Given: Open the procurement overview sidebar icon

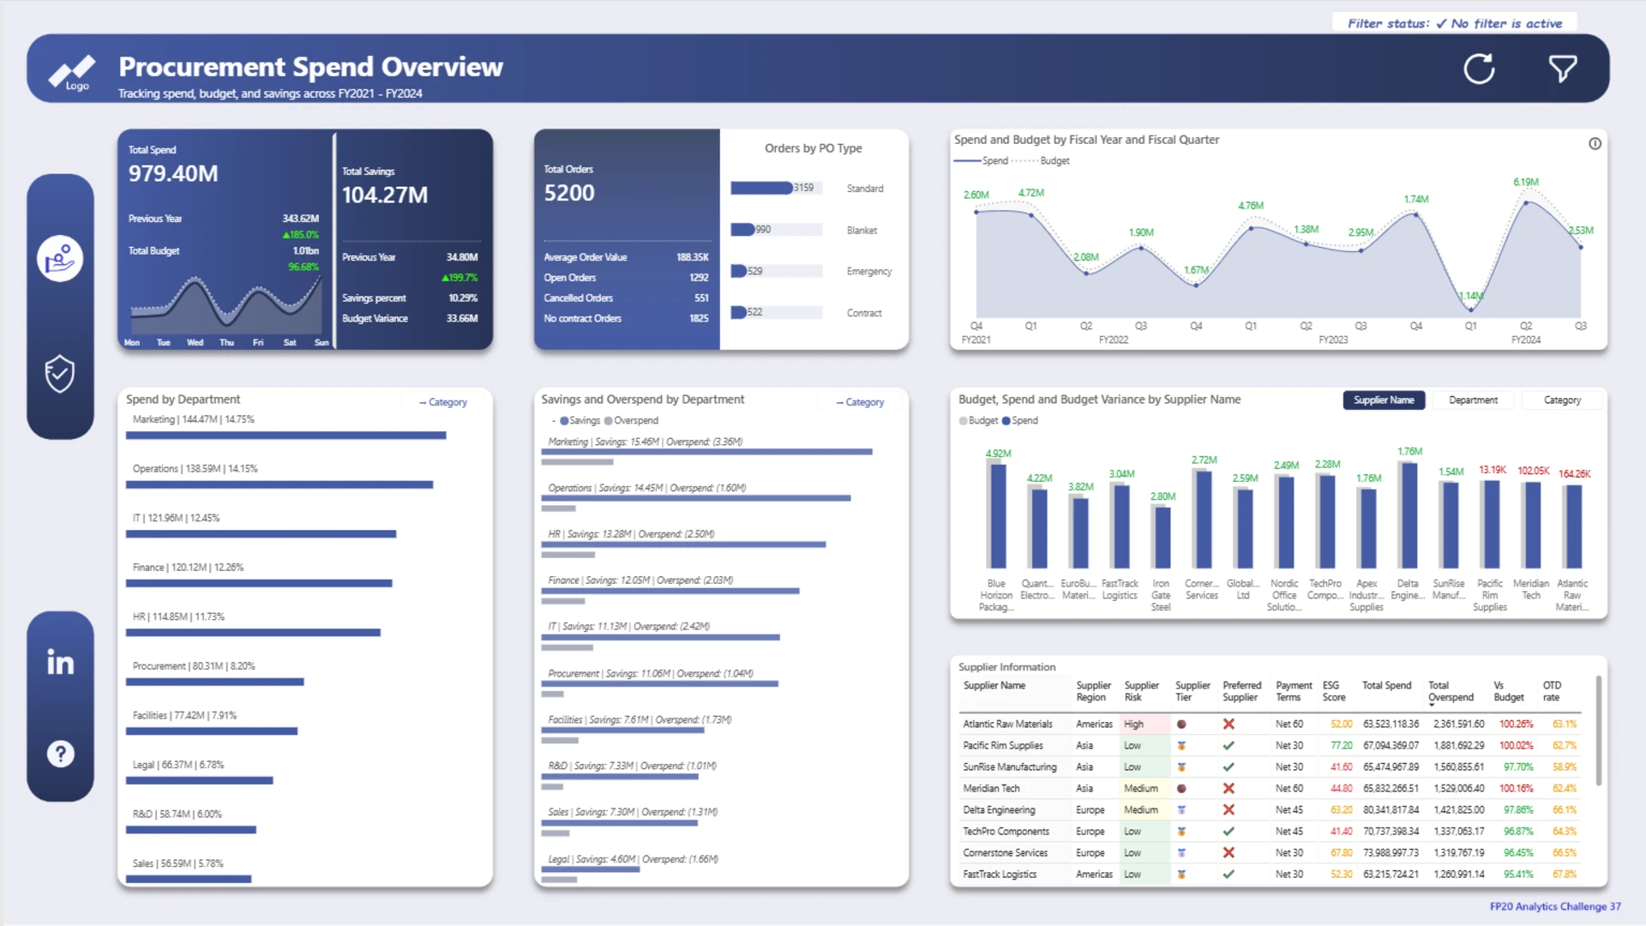Looking at the screenshot, I should 60,258.
